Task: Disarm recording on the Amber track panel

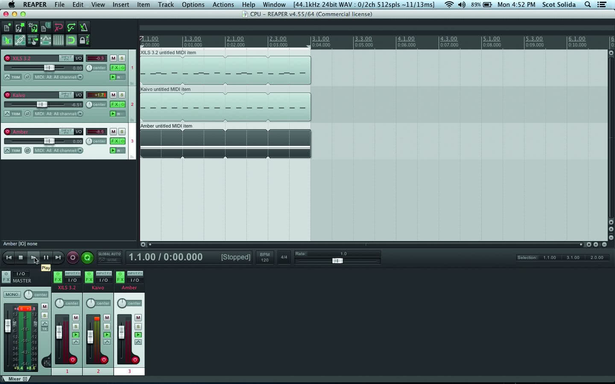Action: point(7,132)
